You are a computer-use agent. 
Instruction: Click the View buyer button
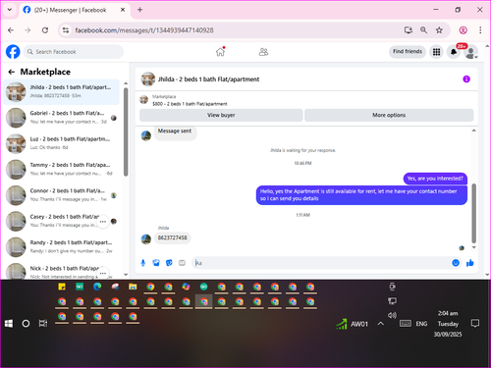(221, 115)
